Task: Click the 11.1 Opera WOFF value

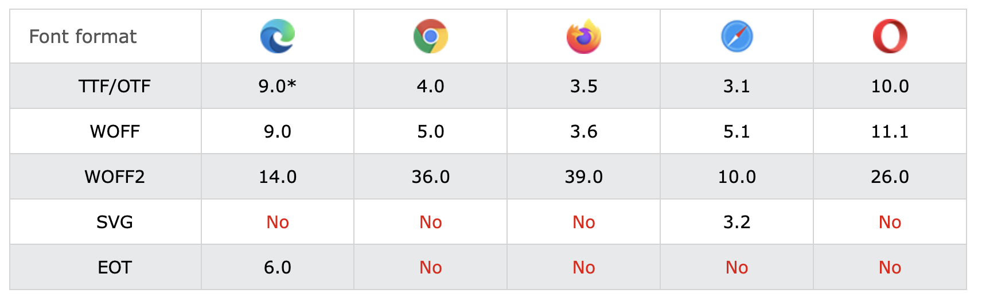Action: (x=890, y=131)
